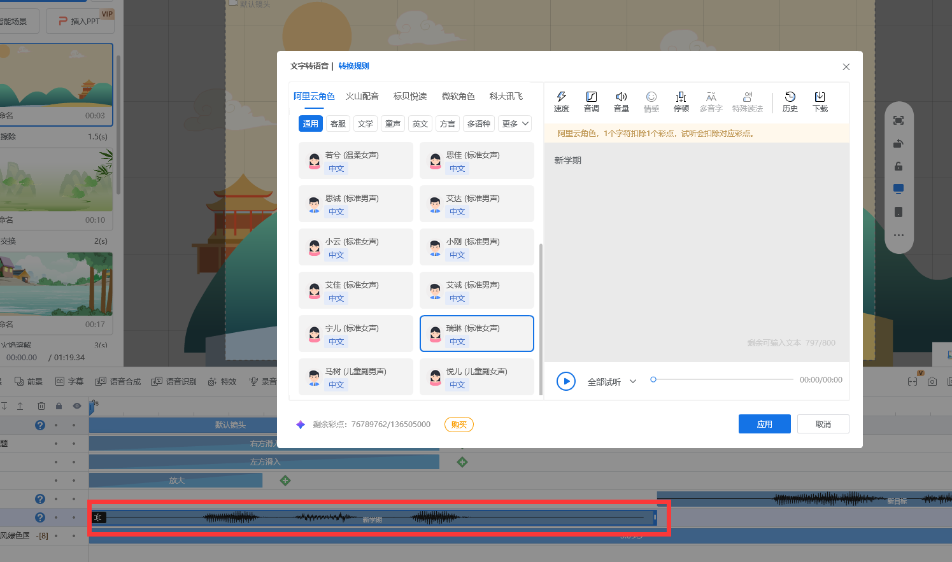Click the fullscreen fit icon in right toolbar

tap(898, 120)
